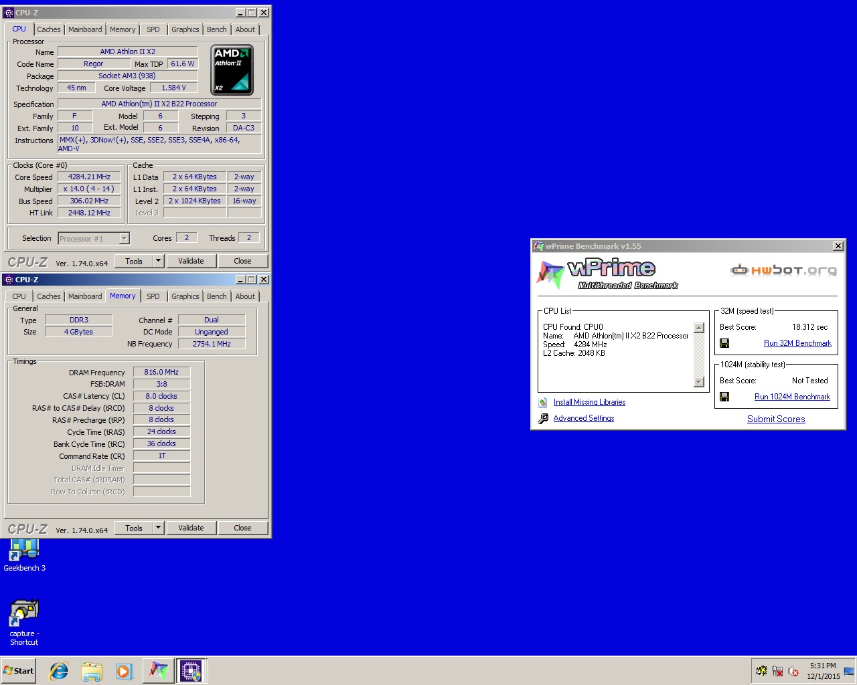Click wPrime title bar icon
Viewport: 857px width, 685px height.
(538, 246)
